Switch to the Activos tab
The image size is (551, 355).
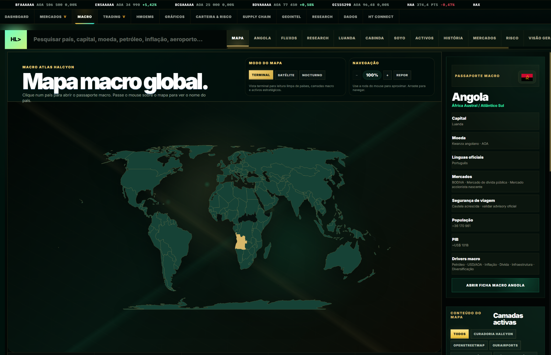coord(424,38)
